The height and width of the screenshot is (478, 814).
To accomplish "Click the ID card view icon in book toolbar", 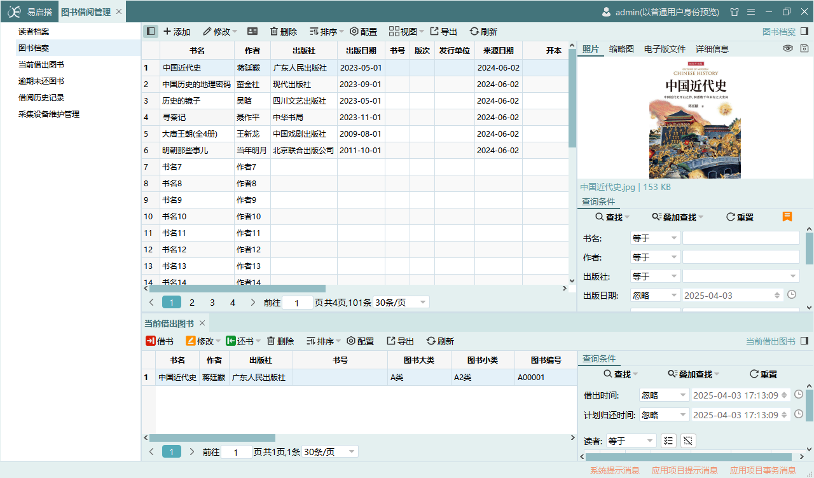I will pyautogui.click(x=252, y=31).
